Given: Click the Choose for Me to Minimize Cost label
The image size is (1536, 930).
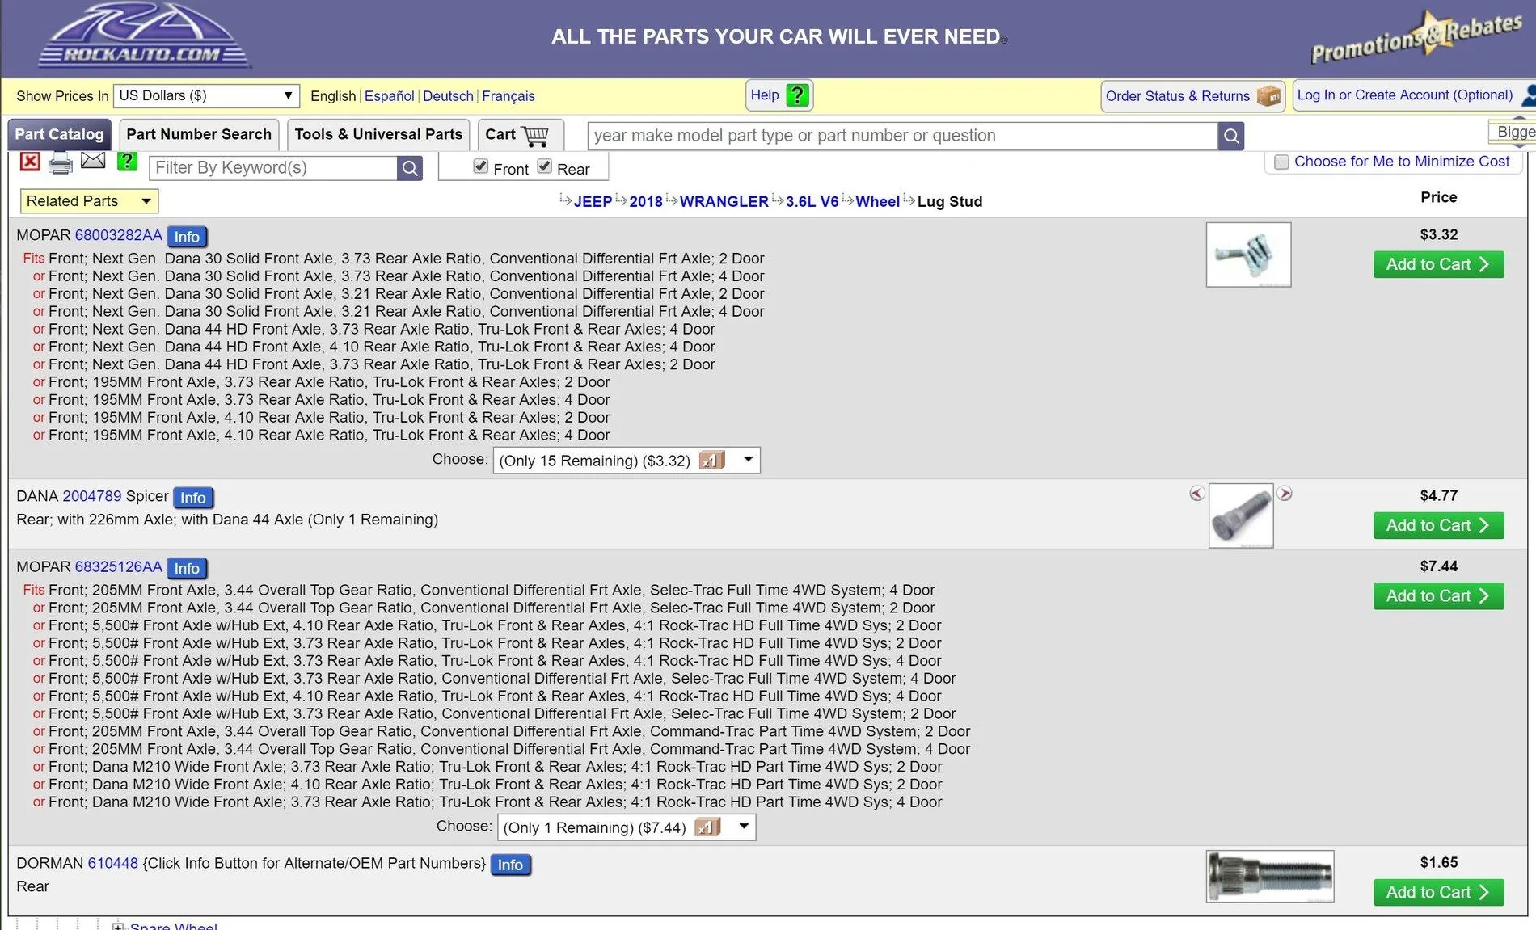Looking at the screenshot, I should [x=1402, y=162].
